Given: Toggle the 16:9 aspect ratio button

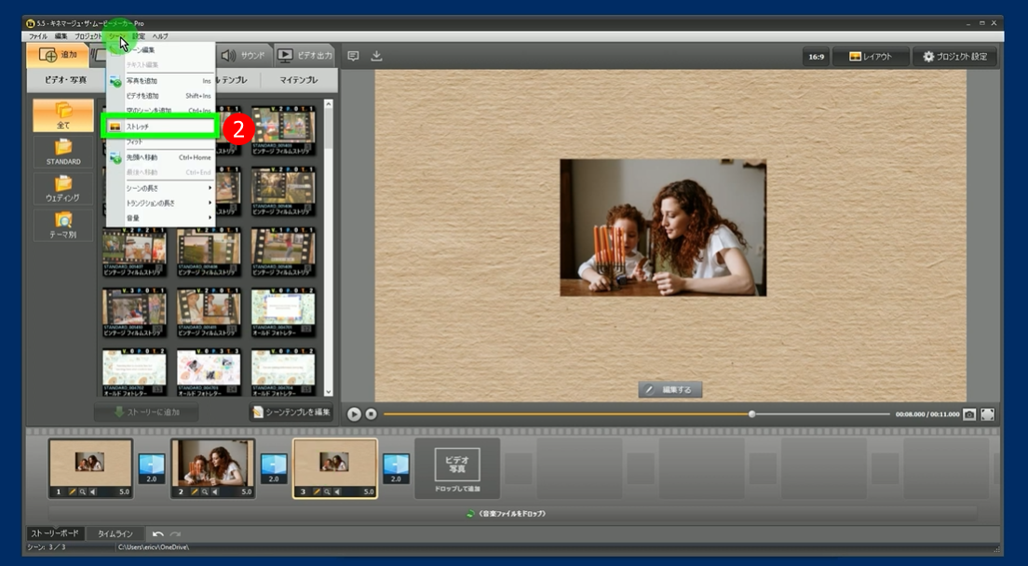Looking at the screenshot, I should (x=816, y=57).
